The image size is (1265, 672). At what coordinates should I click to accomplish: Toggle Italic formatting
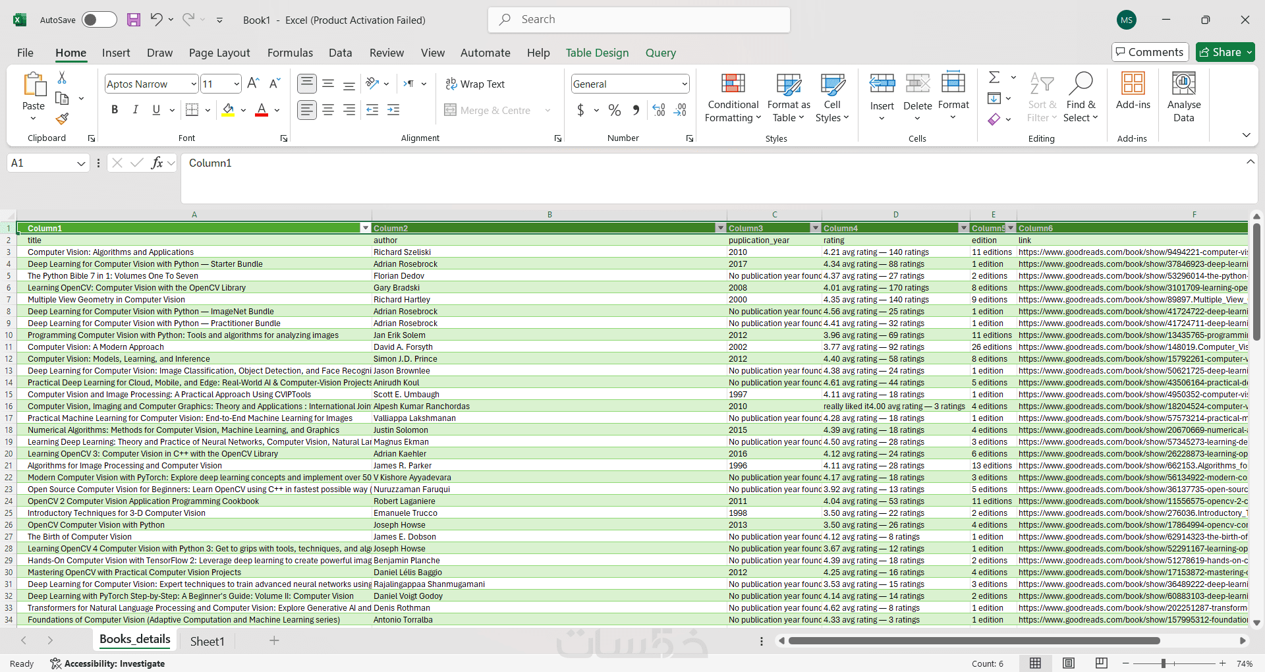[x=135, y=110]
